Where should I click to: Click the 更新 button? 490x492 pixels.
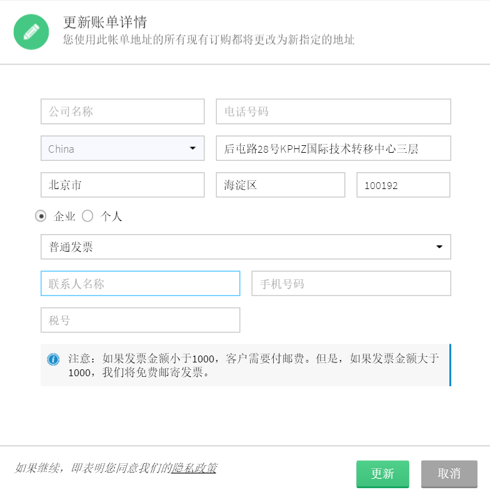(x=382, y=474)
